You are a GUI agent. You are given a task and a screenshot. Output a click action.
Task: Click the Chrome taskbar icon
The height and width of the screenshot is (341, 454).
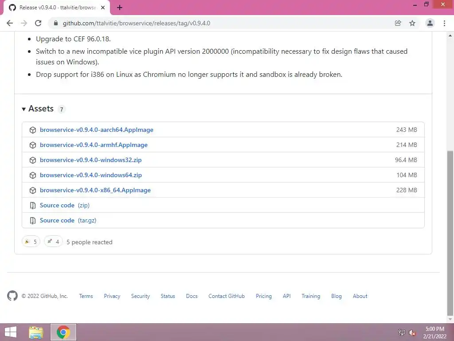pyautogui.click(x=63, y=332)
